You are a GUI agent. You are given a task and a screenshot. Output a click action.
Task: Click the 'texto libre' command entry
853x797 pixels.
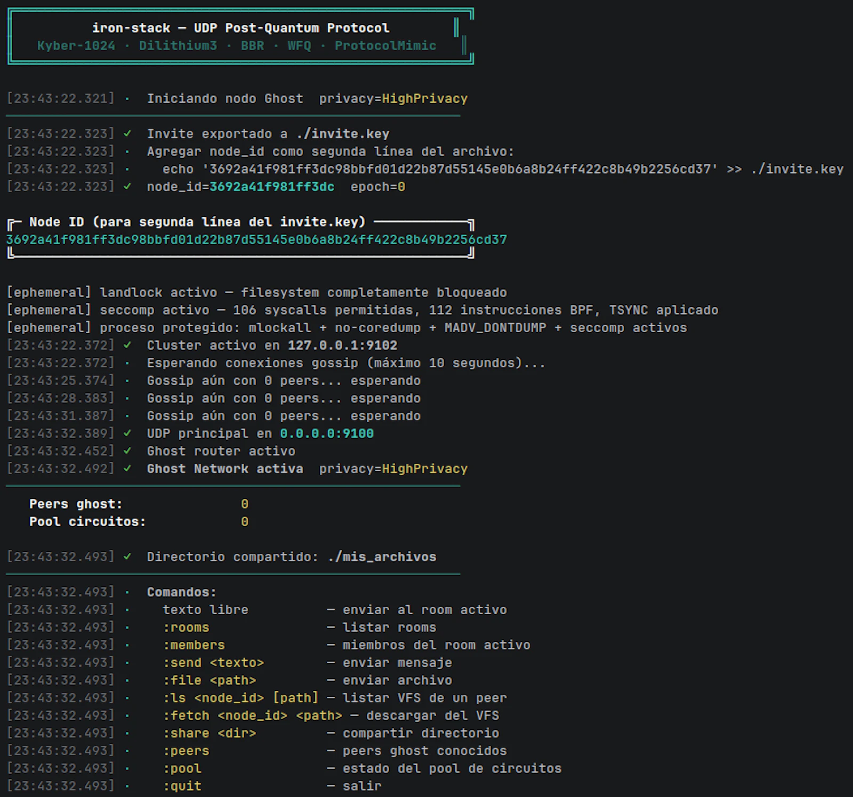tap(205, 610)
